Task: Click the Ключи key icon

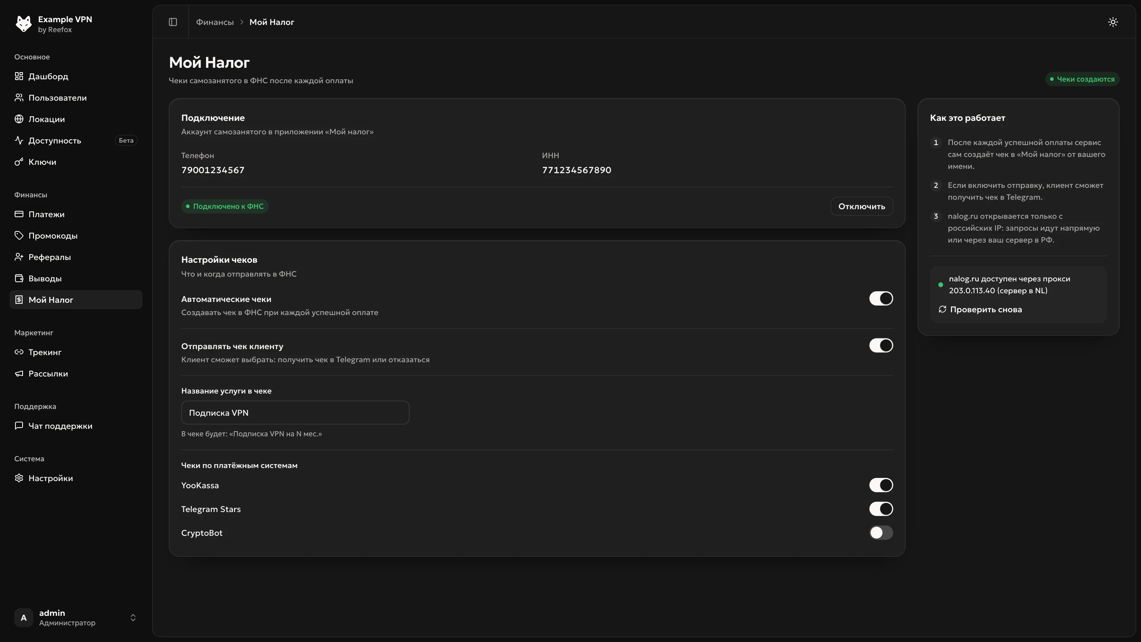Action: pos(19,162)
